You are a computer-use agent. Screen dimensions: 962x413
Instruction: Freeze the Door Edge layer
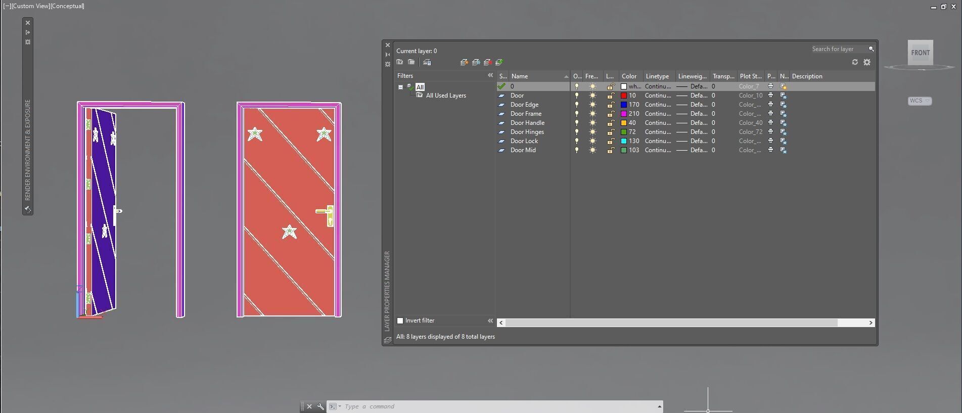(592, 105)
